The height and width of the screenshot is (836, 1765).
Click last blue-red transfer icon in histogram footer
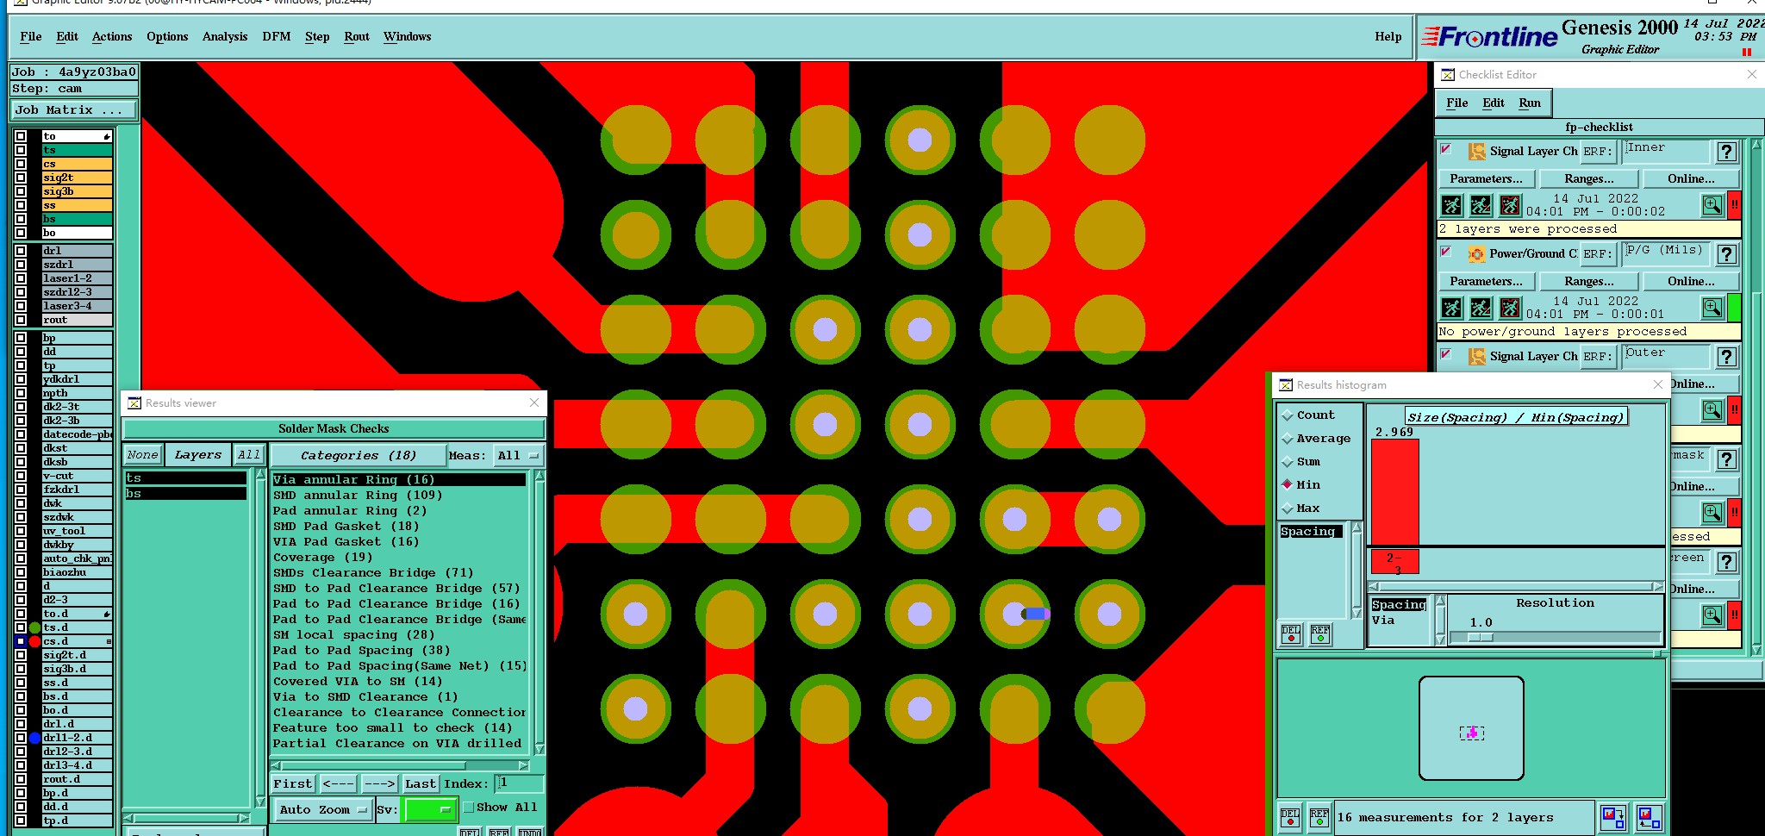[x=1649, y=817]
